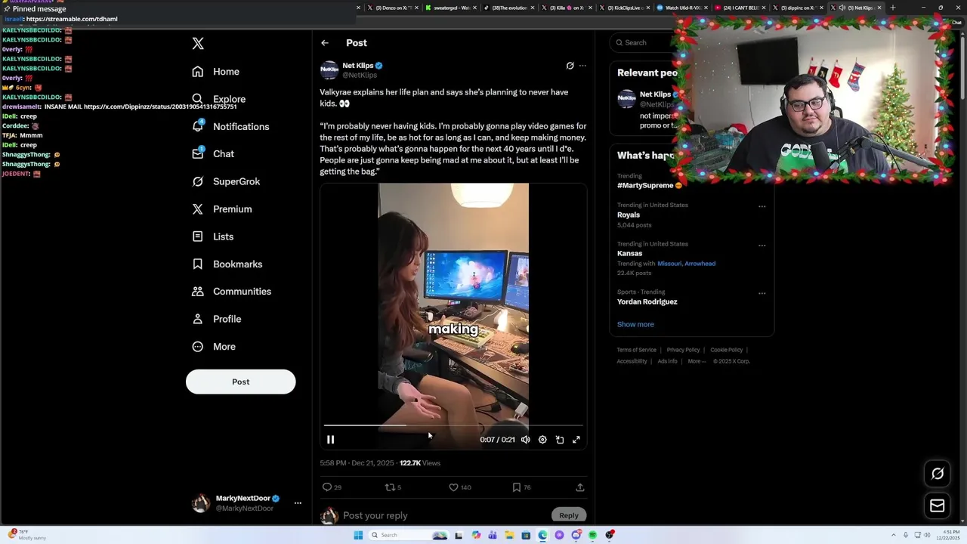Screen dimensions: 967x544
Task: Open Premium from the sidebar
Action: (x=221, y=209)
